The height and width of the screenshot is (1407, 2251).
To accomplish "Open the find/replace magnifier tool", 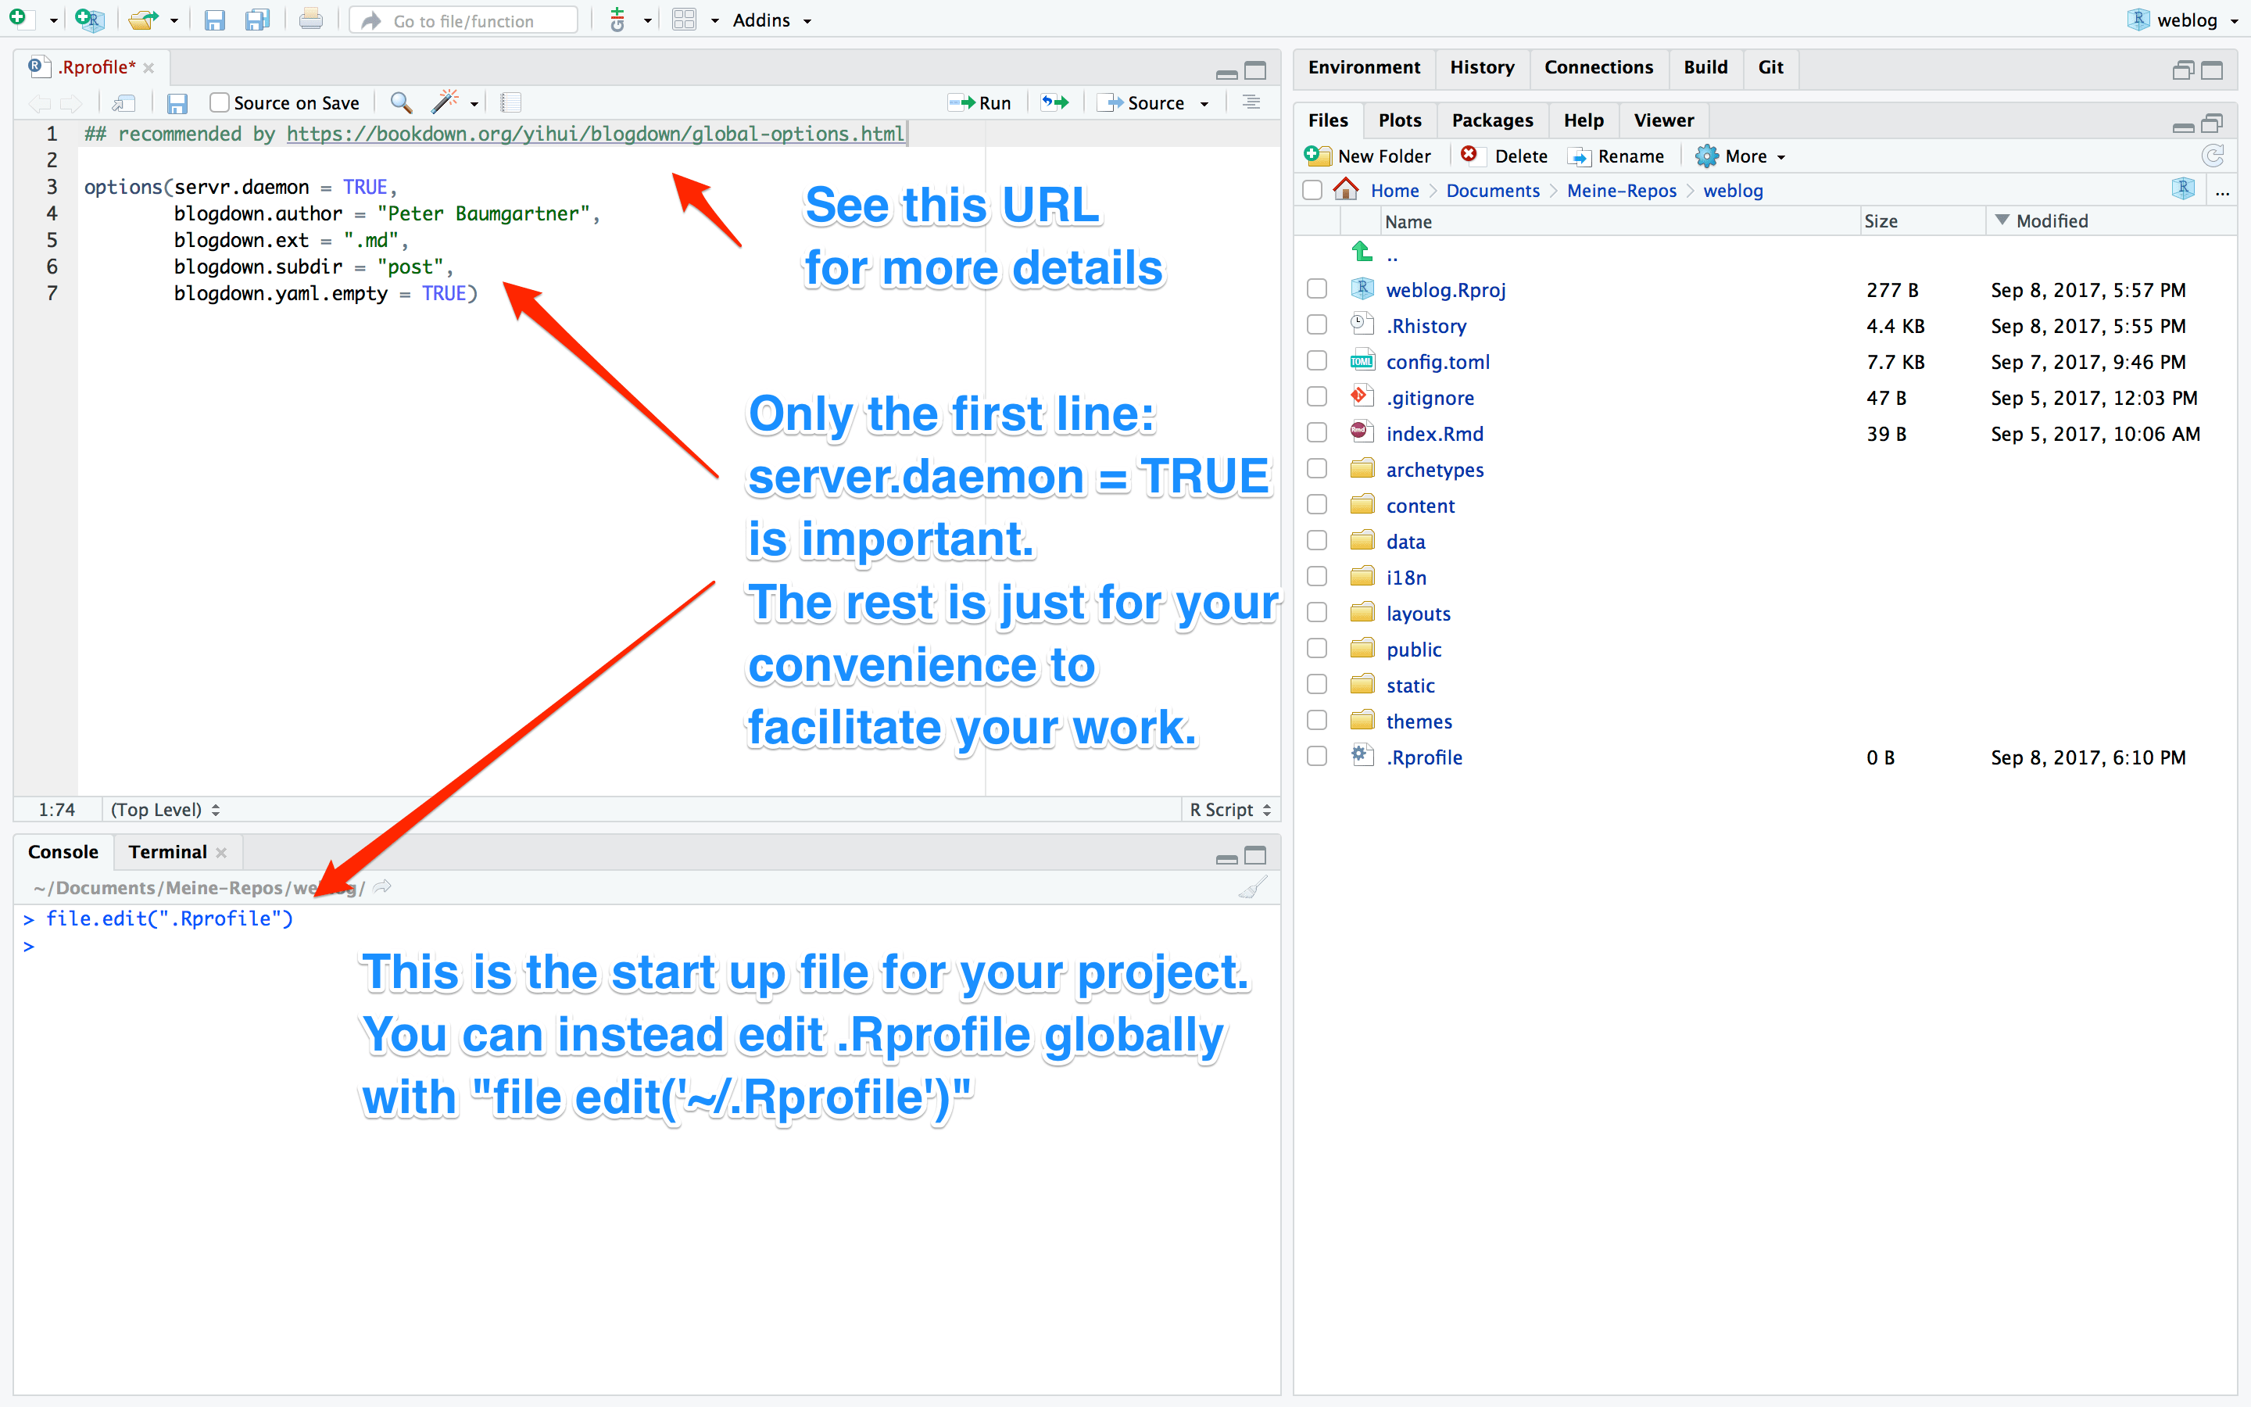I will coord(401,102).
